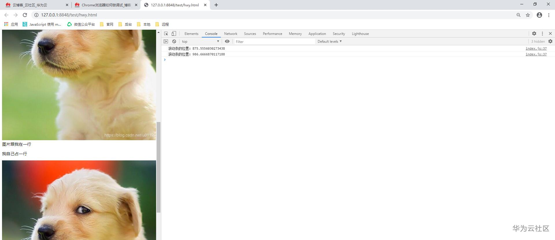Open the Chrome profile account icon
Screen dimensions: 555x240
pos(539,15)
